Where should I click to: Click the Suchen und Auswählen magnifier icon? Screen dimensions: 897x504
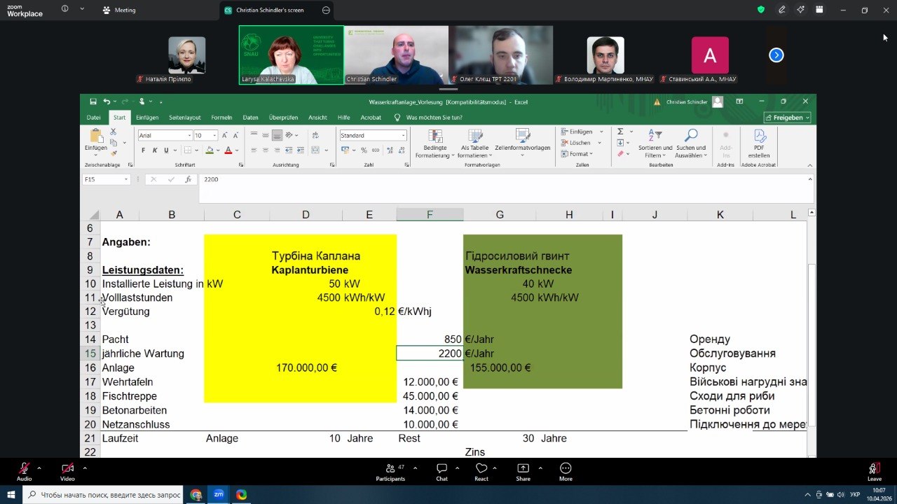tap(691, 136)
